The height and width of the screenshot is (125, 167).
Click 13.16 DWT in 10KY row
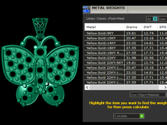[x=149, y=38]
